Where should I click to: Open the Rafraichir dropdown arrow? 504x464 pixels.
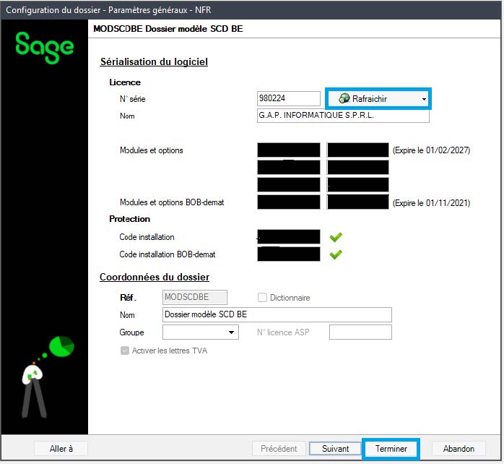coord(424,99)
